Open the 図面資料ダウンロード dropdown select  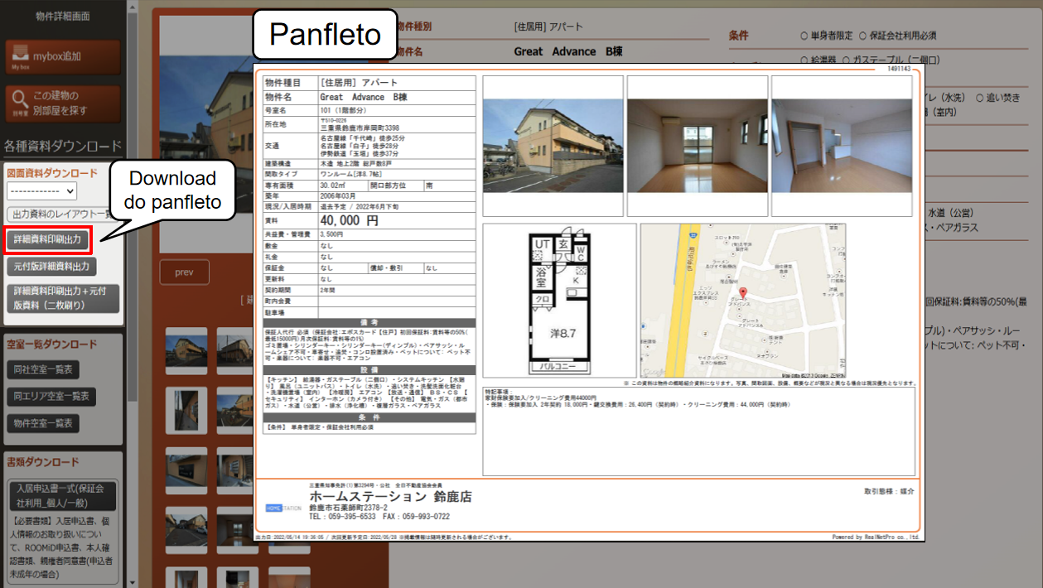pyautogui.click(x=41, y=191)
